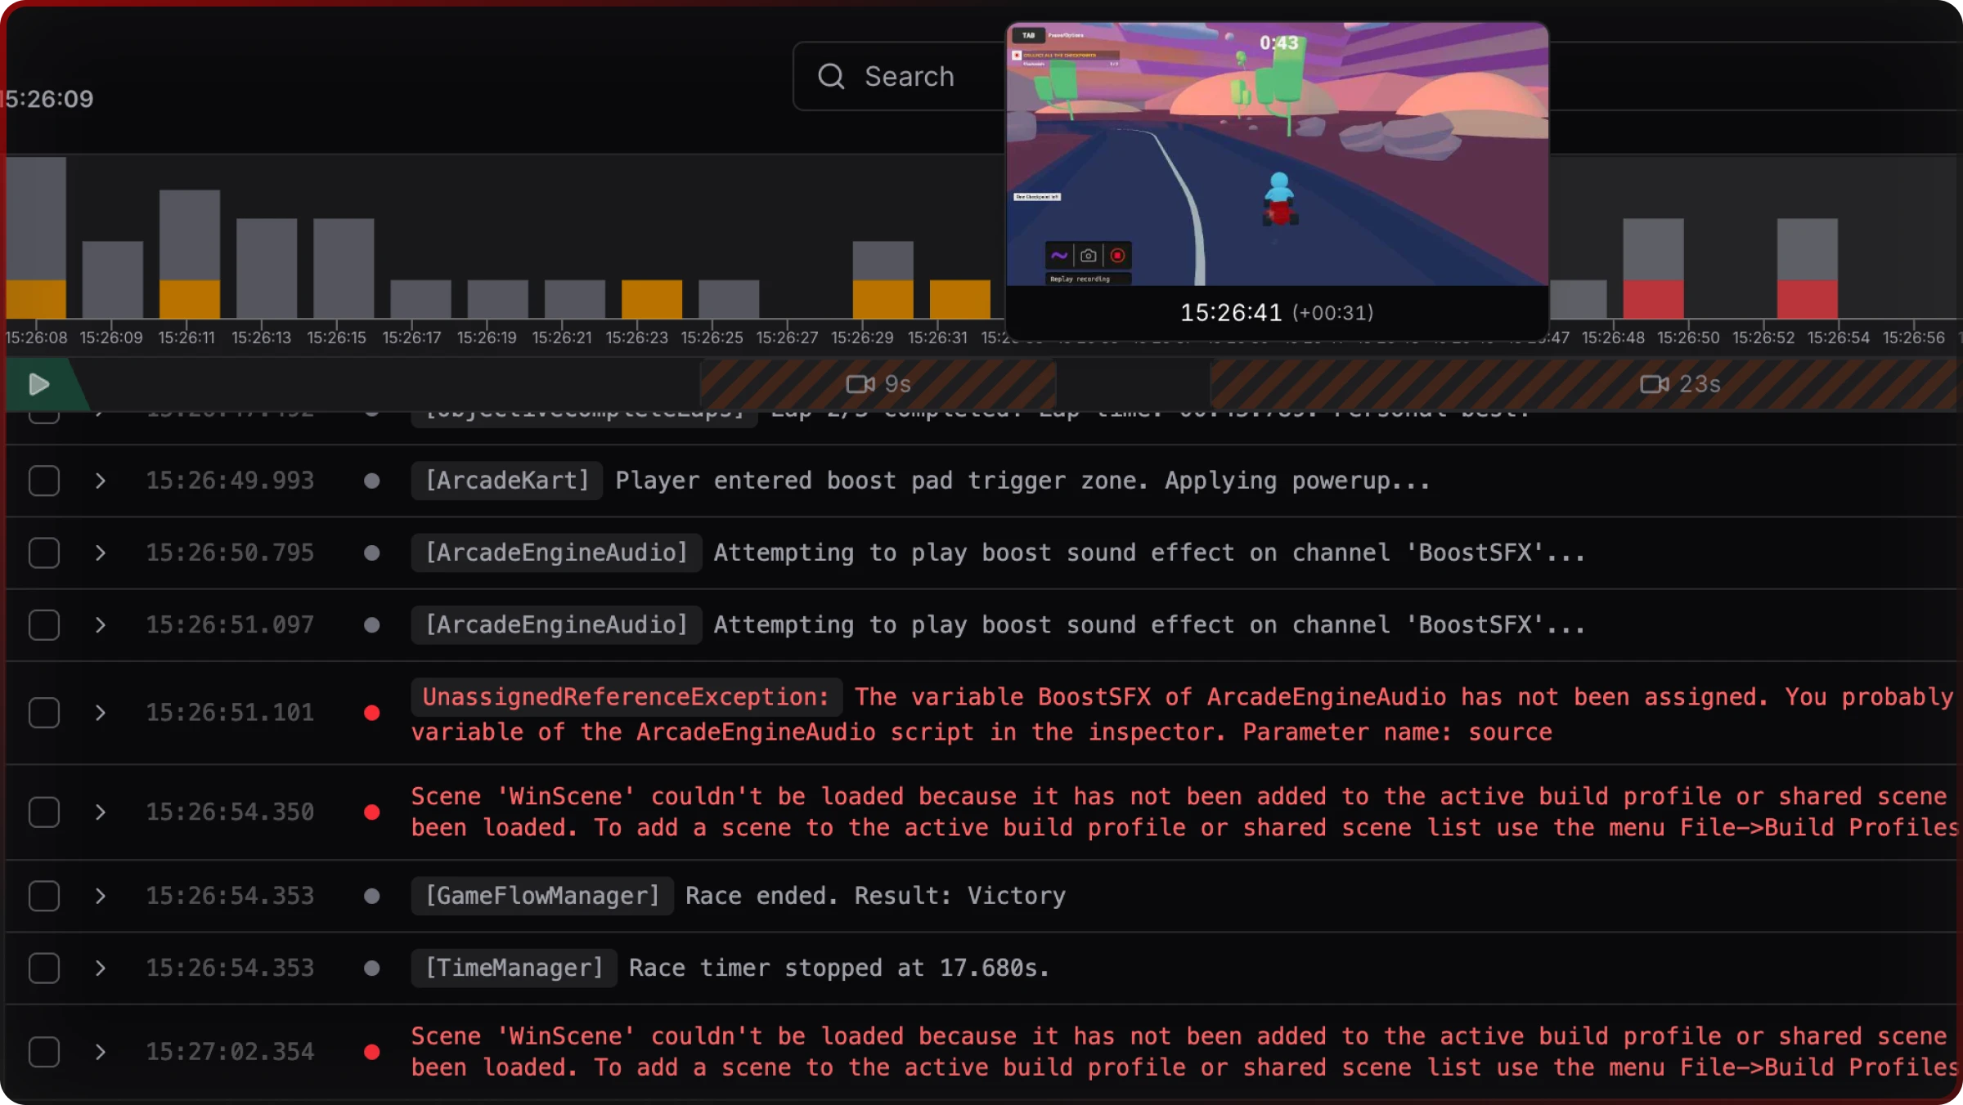Click histogram bar at 15:26:08
1963x1105 pixels.
click(x=36, y=238)
